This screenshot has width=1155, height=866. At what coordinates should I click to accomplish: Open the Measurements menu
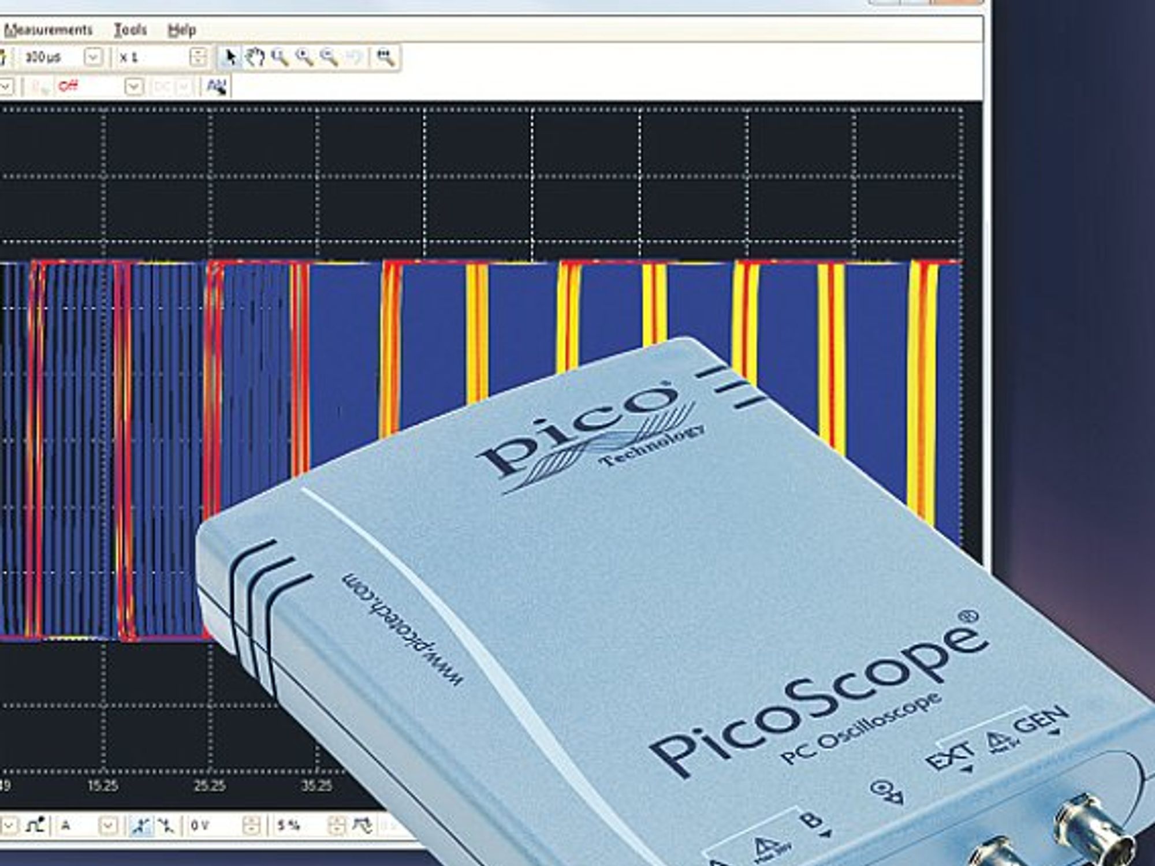[x=49, y=29]
